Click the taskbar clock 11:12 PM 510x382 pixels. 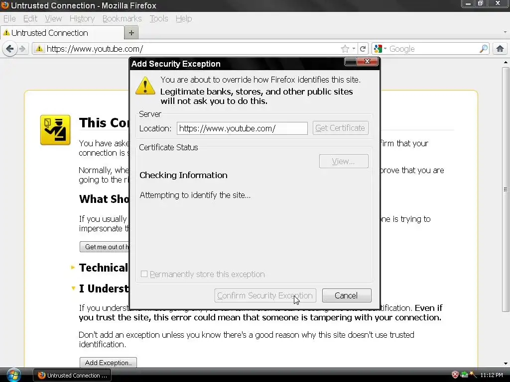coord(492,375)
